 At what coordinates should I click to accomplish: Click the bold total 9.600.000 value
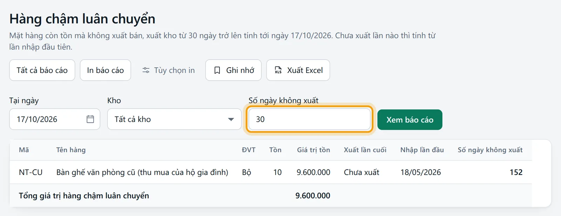tap(313, 196)
